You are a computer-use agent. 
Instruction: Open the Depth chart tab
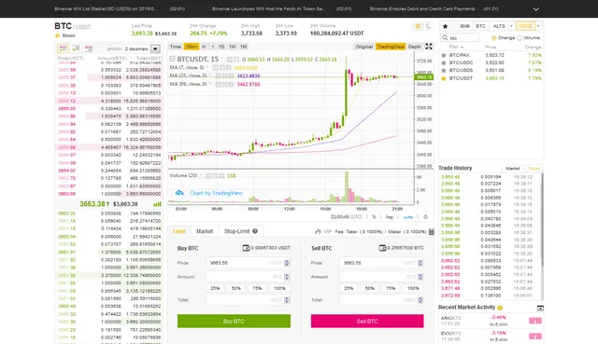click(415, 47)
